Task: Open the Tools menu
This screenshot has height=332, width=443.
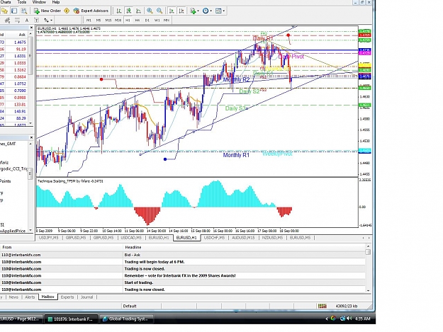Action: (x=22, y=2)
